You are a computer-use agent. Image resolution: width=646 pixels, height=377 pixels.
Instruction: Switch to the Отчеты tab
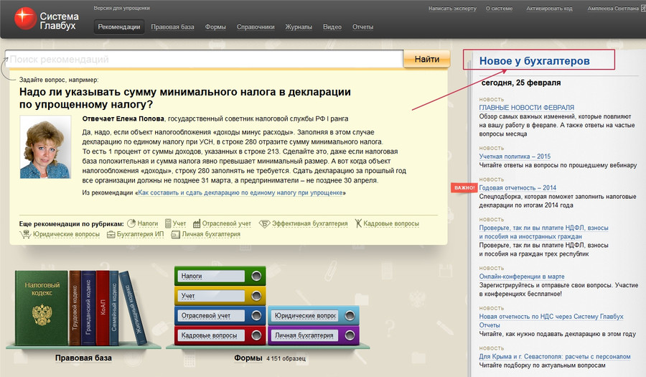[363, 27]
